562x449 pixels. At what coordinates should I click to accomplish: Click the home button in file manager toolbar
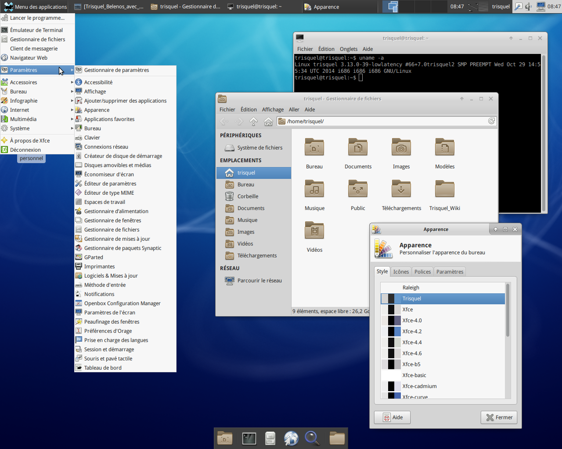pos(268,121)
